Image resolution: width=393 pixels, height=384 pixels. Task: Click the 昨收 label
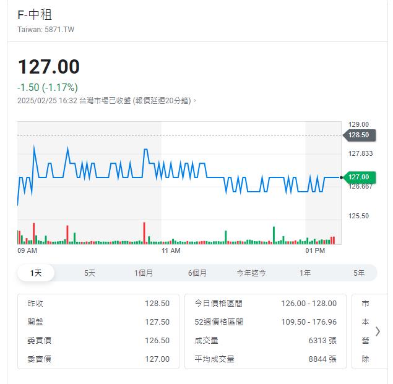[x=35, y=304]
